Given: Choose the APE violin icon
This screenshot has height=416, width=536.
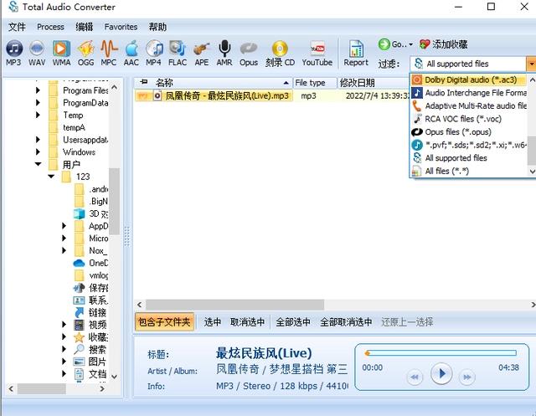Looking at the screenshot, I should [201, 53].
